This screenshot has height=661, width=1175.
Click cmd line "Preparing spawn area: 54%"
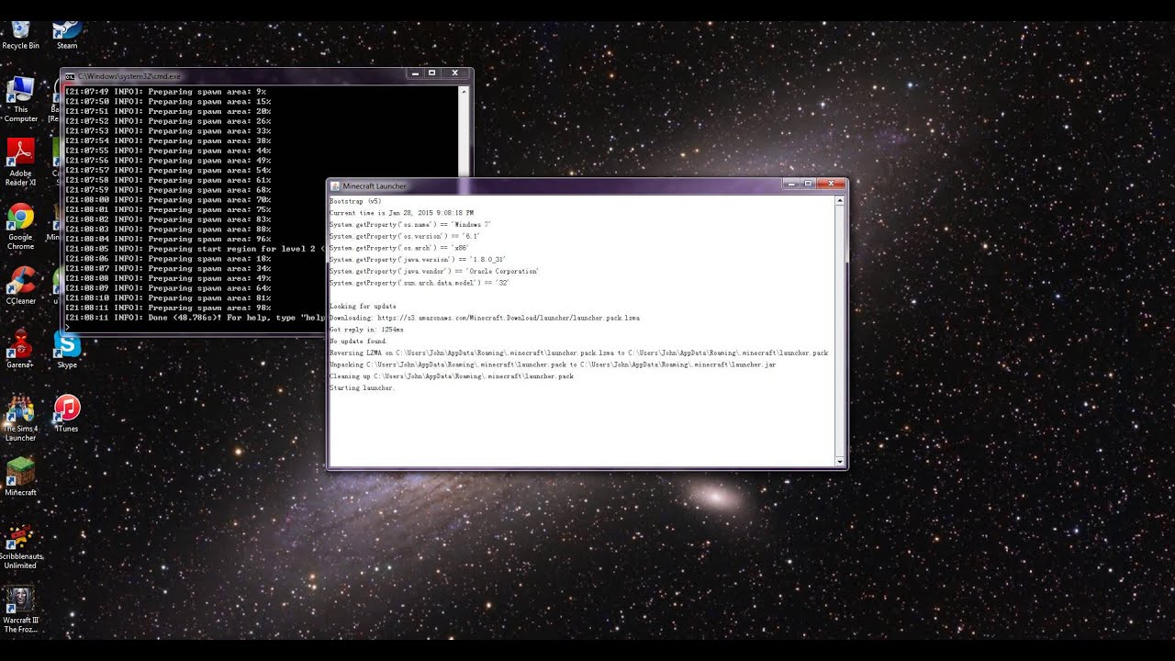point(168,171)
